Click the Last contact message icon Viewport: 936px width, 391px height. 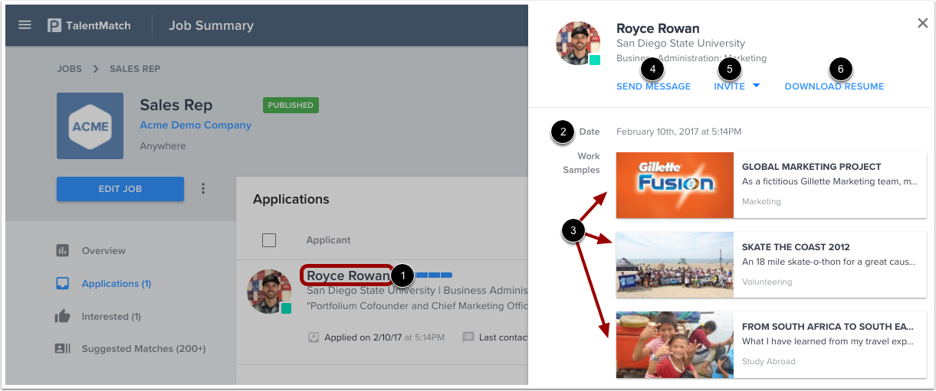468,337
